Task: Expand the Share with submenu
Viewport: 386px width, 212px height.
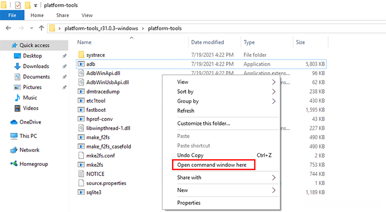Action: click(274, 177)
